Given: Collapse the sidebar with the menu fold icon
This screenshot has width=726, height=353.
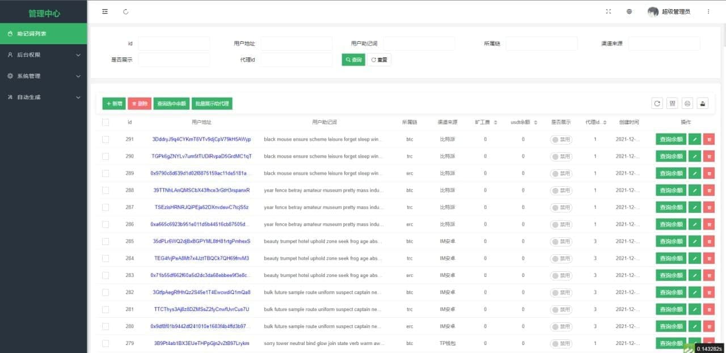Looking at the screenshot, I should [x=105, y=11].
